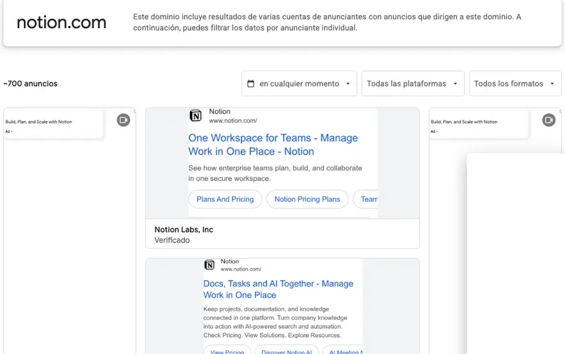Image resolution: width=565 pixels, height=354 pixels.
Task: Click the 'Notion Pricing Plans' sitelink
Action: [308, 199]
